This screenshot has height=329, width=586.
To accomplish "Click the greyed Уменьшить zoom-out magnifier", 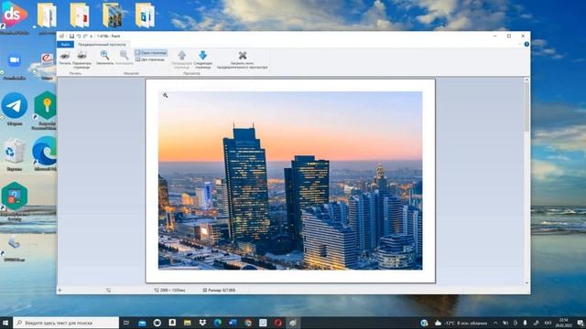I will [125, 58].
